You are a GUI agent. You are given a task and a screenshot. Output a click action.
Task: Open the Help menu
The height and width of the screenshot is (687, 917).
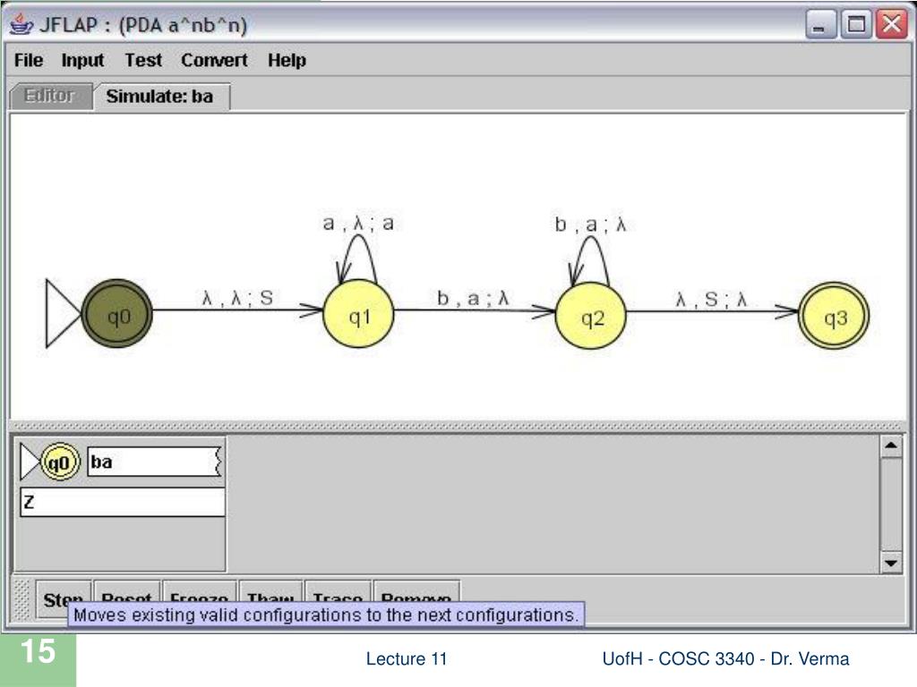pos(287,60)
